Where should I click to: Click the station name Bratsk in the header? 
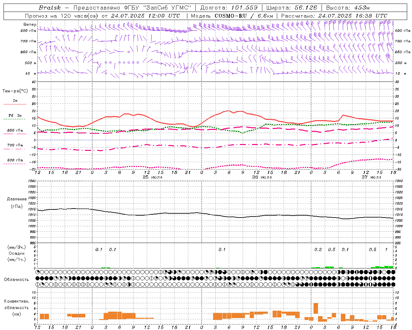click(x=50, y=8)
